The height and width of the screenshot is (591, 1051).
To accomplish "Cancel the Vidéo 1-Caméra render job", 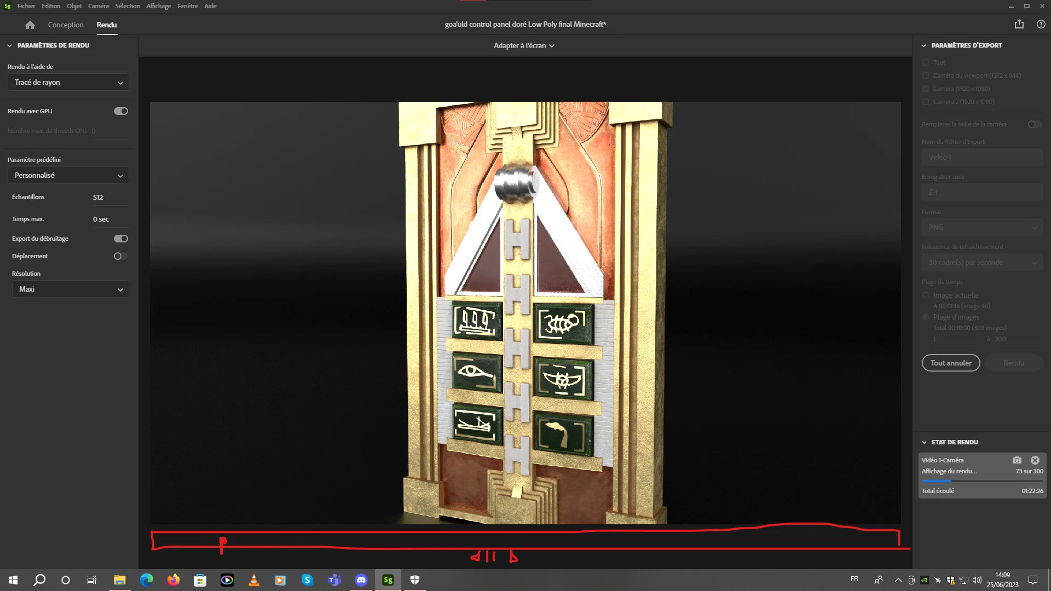I will (1035, 460).
